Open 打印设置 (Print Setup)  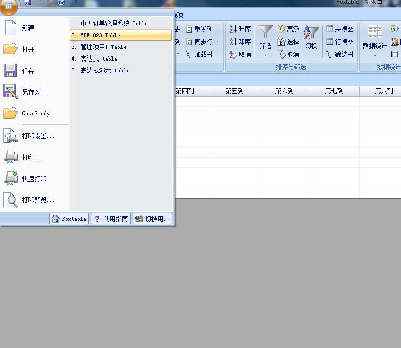[37, 136]
